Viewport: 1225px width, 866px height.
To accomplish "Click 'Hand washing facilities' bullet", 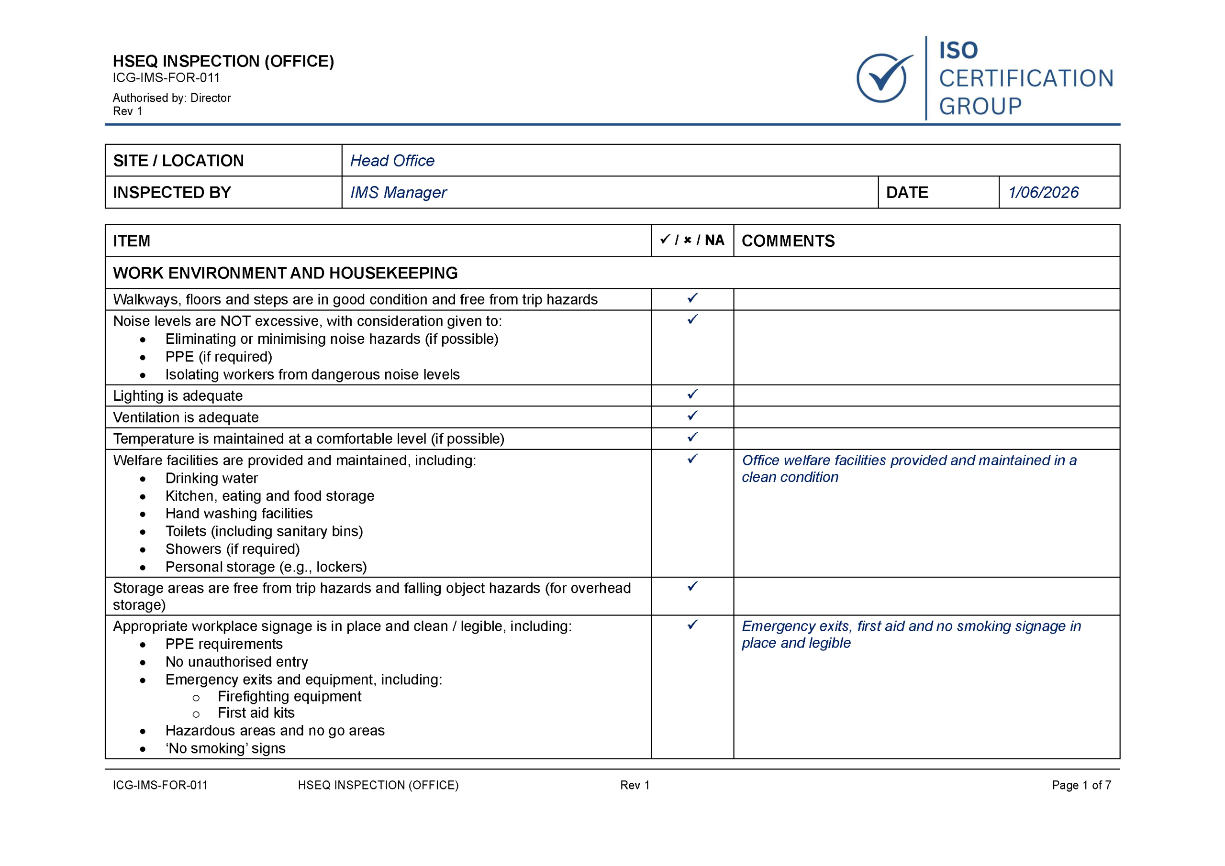I will click(239, 514).
